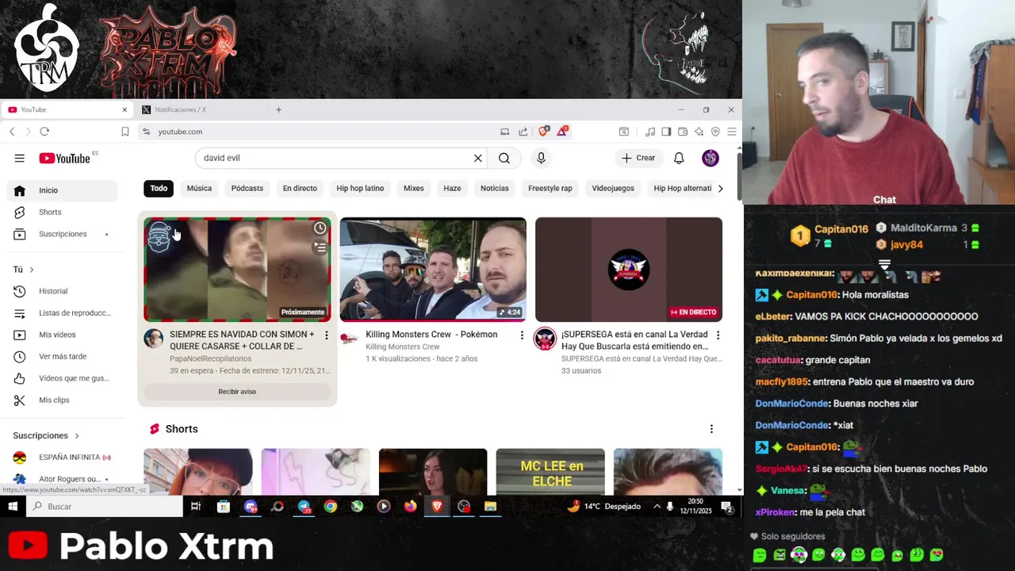Click the share page icon in address bar
The height and width of the screenshot is (571, 1015).
coord(523,132)
